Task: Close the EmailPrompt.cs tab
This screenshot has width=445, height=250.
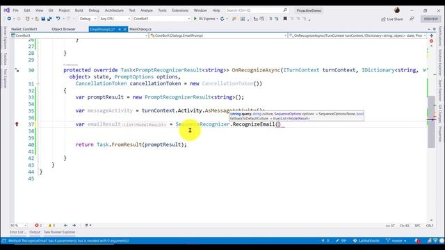Action: tap(124, 29)
